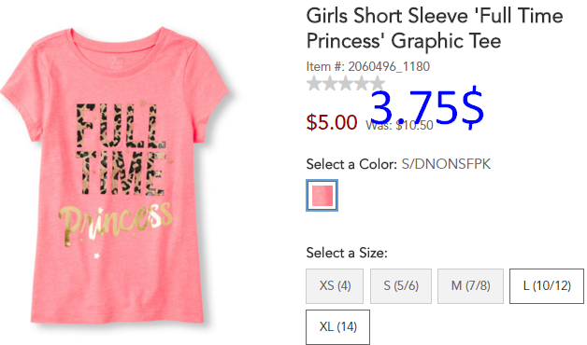587x345 pixels.
Task: Click the blue 3.75$ annotation
Action: tap(427, 107)
